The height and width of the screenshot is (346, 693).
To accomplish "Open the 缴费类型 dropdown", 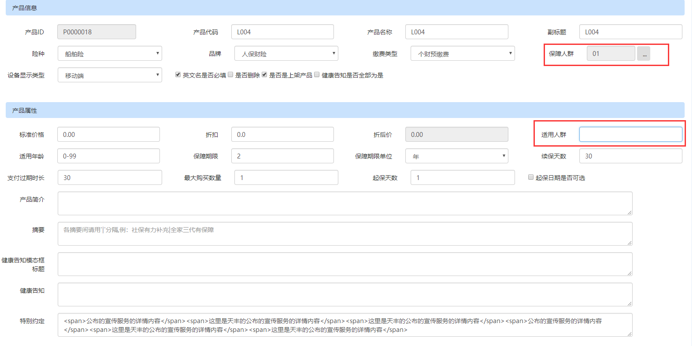I will (x=462, y=54).
